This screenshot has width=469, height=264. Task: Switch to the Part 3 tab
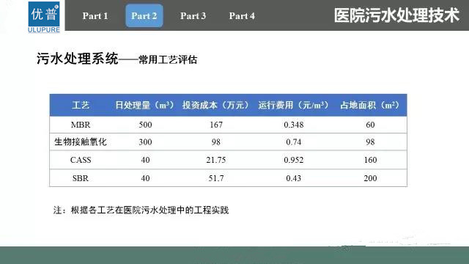193,16
